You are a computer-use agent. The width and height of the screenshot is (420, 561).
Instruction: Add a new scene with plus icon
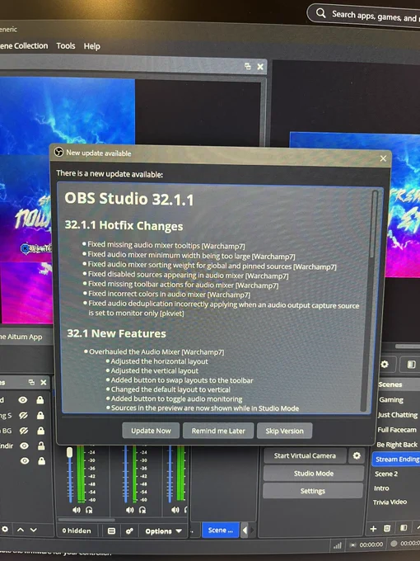point(373,529)
